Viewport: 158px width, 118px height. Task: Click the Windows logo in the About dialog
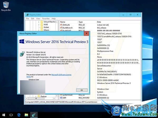[22, 41]
